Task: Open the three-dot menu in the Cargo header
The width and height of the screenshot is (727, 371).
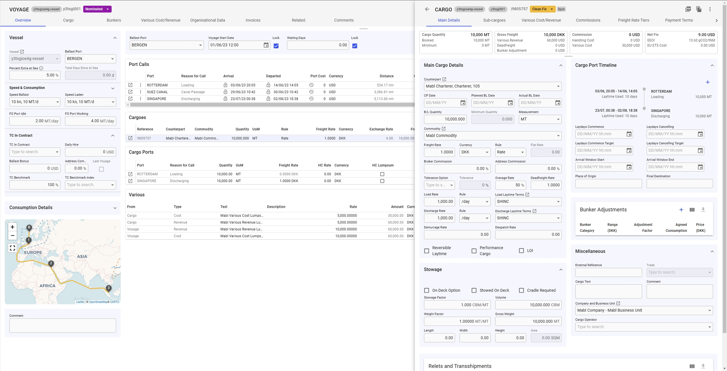Action: point(710,9)
